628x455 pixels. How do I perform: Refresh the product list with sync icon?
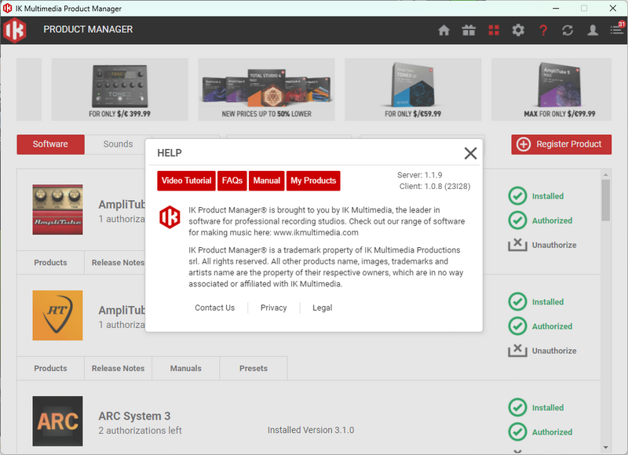tap(568, 30)
